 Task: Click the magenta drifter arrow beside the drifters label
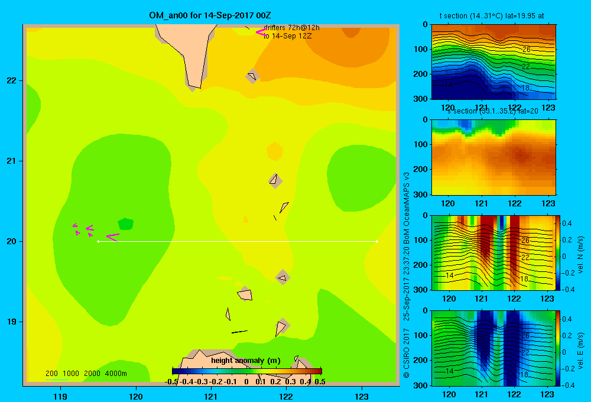pos(261,33)
